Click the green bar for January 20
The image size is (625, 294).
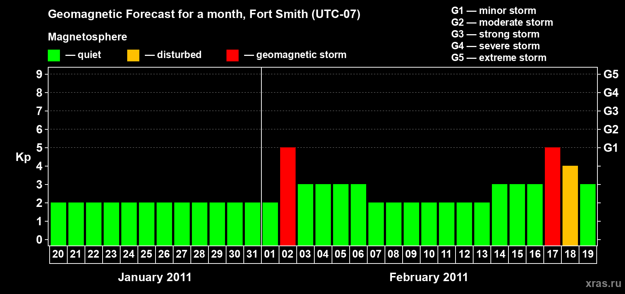58,224
